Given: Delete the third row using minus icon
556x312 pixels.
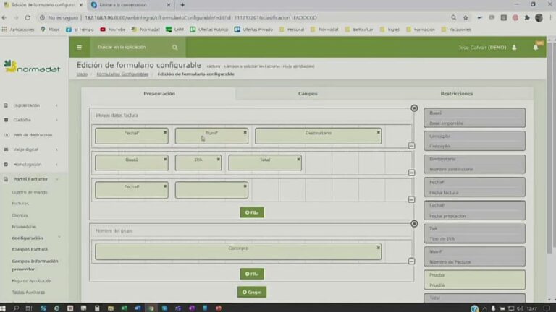Looking at the screenshot, I should tap(411, 199).
